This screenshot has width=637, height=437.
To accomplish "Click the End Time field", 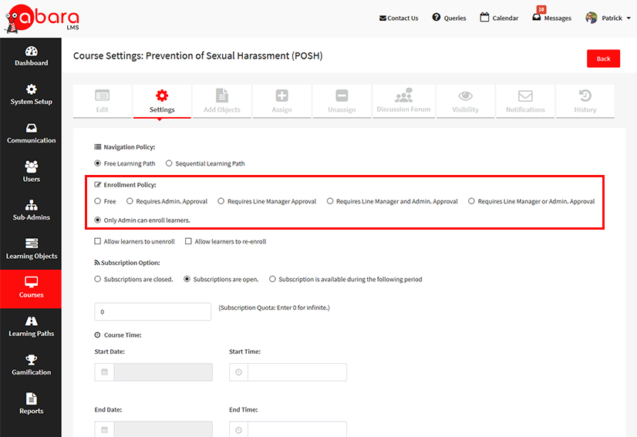I will tap(298, 429).
